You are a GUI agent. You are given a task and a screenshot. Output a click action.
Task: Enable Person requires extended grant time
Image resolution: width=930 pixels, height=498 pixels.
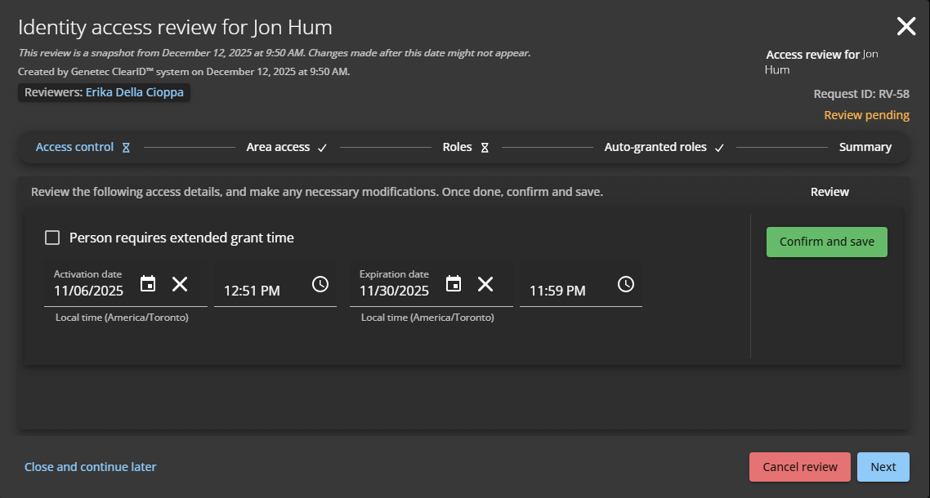click(52, 238)
